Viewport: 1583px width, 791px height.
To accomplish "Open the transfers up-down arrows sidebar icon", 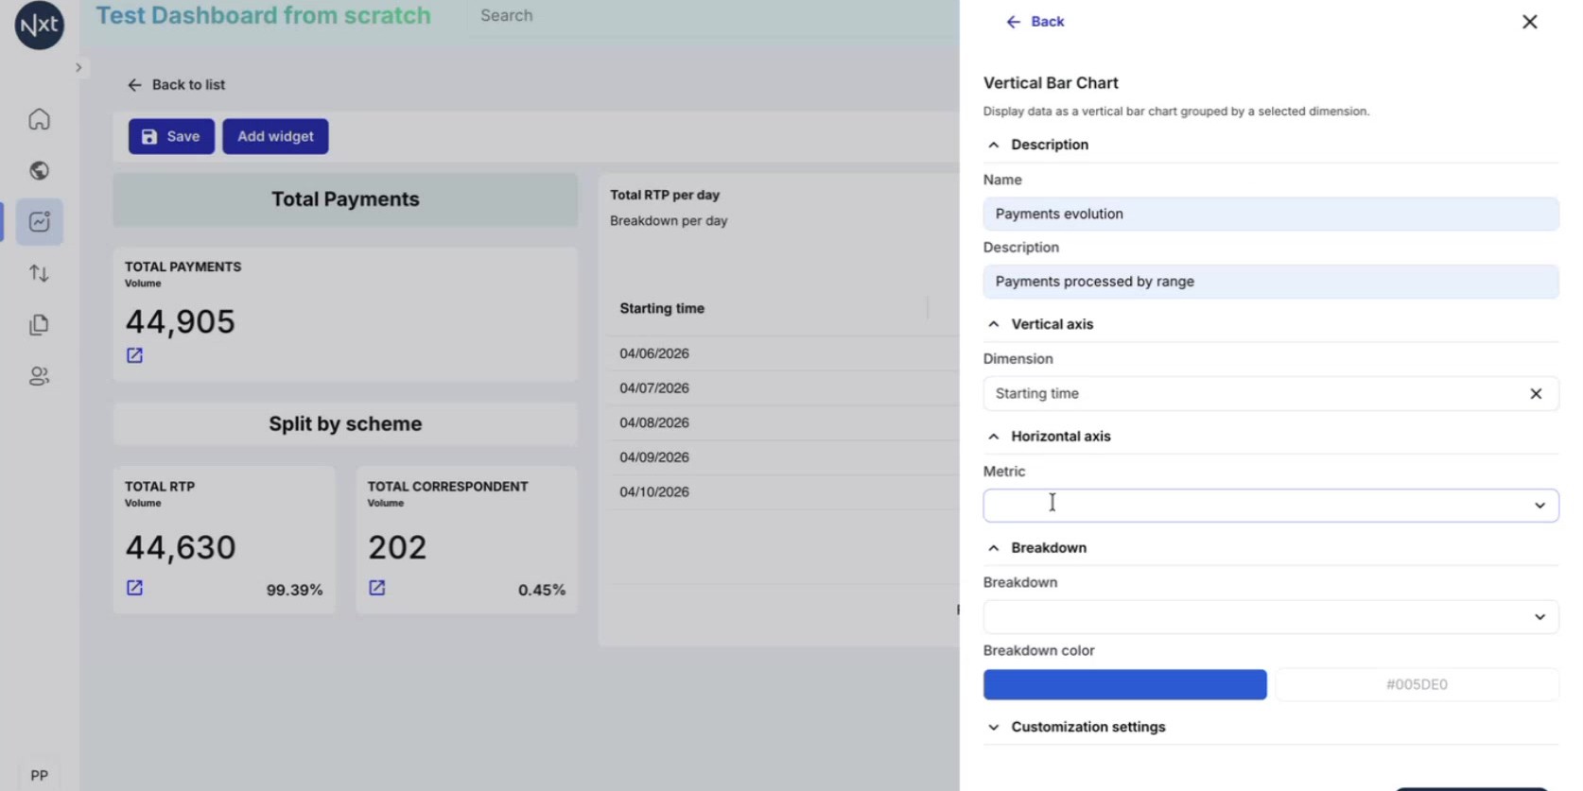I will pyautogui.click(x=39, y=274).
